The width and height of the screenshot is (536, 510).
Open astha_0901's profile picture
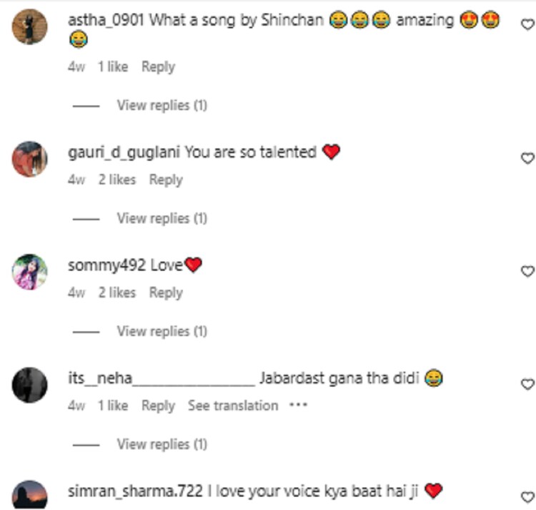coord(30,26)
